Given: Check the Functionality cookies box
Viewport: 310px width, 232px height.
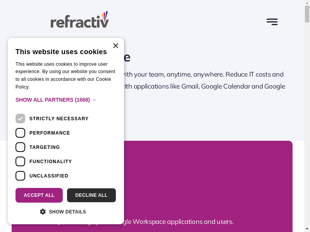Looking at the screenshot, I should [x=20, y=162].
